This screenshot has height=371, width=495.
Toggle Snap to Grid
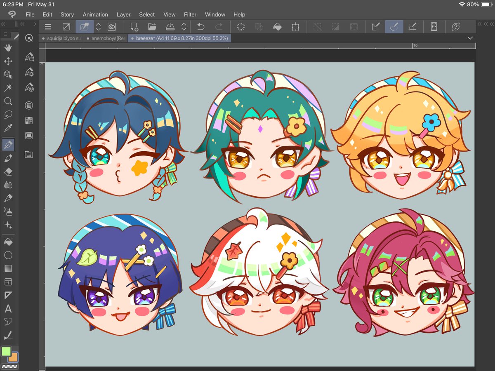click(412, 27)
